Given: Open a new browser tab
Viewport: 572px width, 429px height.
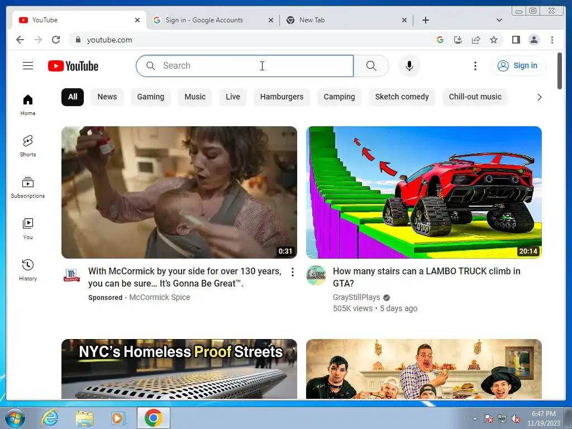Looking at the screenshot, I should point(425,20).
